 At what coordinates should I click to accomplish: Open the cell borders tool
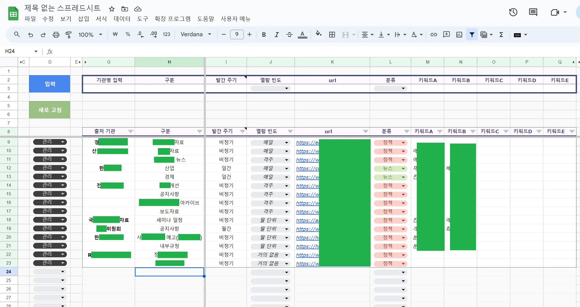pos(332,35)
